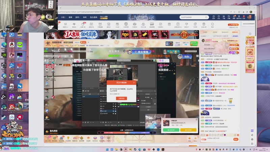Expand the 游戏 nav dropdown
The image size is (270, 152).
pos(78,17)
